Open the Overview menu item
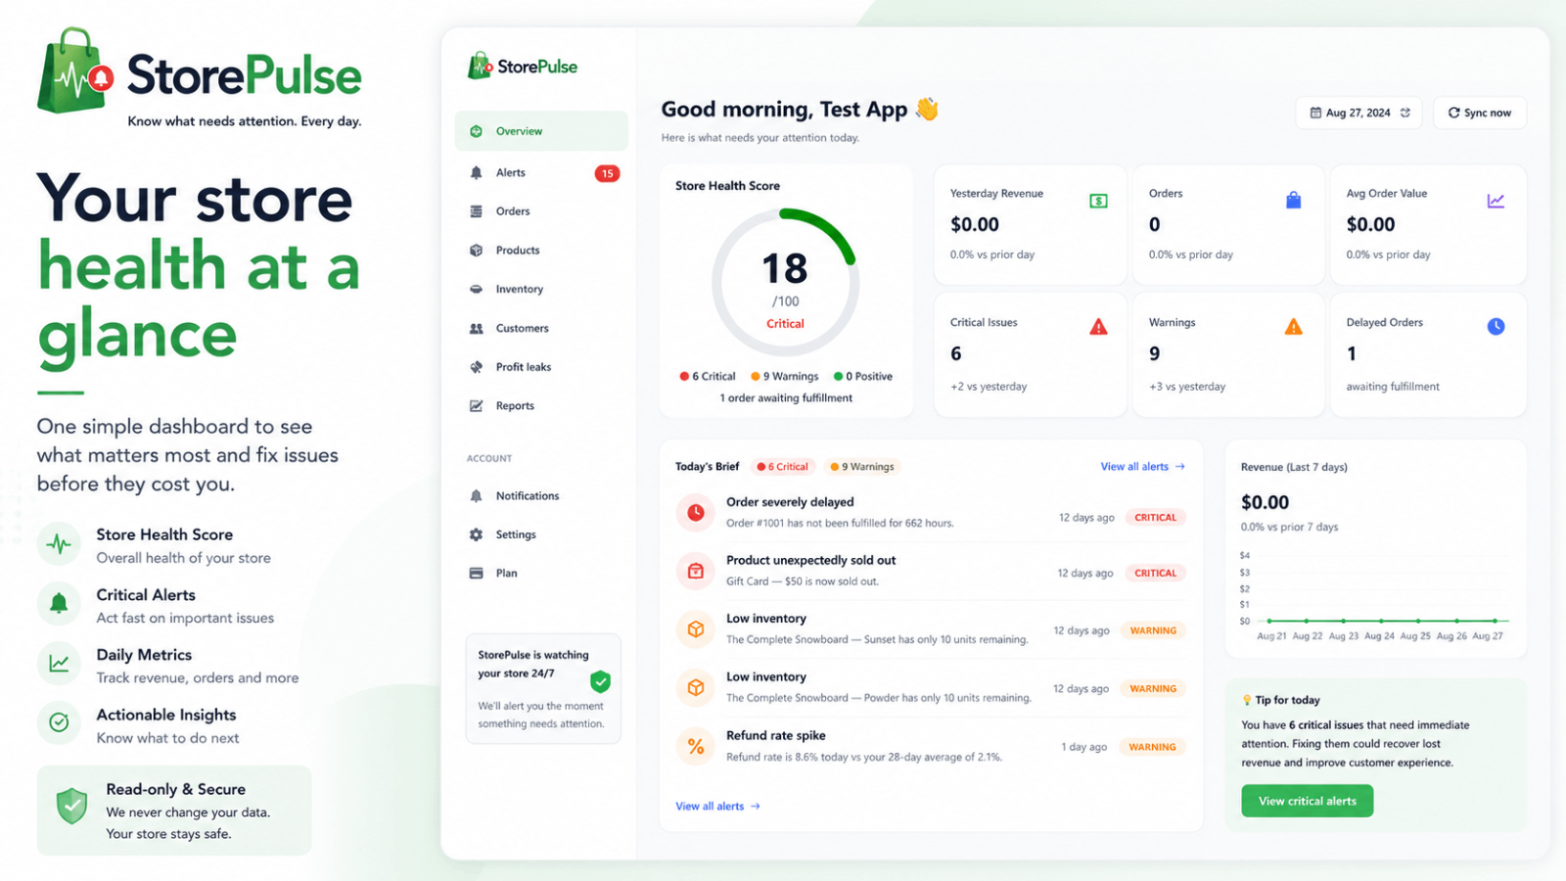 pyautogui.click(x=541, y=131)
